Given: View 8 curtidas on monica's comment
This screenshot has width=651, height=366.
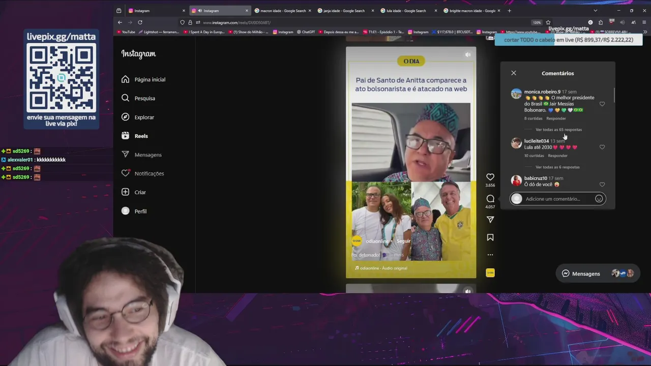Looking at the screenshot, I should tap(533, 118).
